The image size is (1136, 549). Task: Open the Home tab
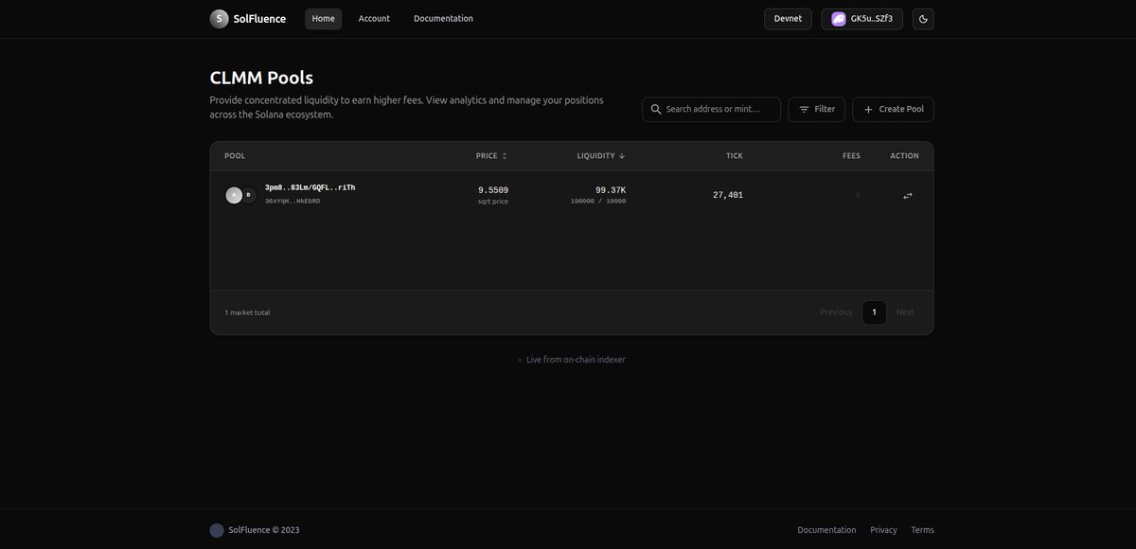pyautogui.click(x=323, y=19)
